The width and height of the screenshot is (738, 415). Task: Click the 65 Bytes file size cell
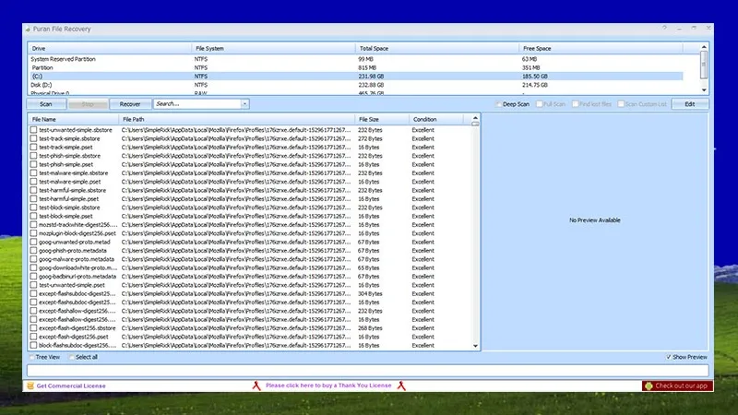[368, 267]
